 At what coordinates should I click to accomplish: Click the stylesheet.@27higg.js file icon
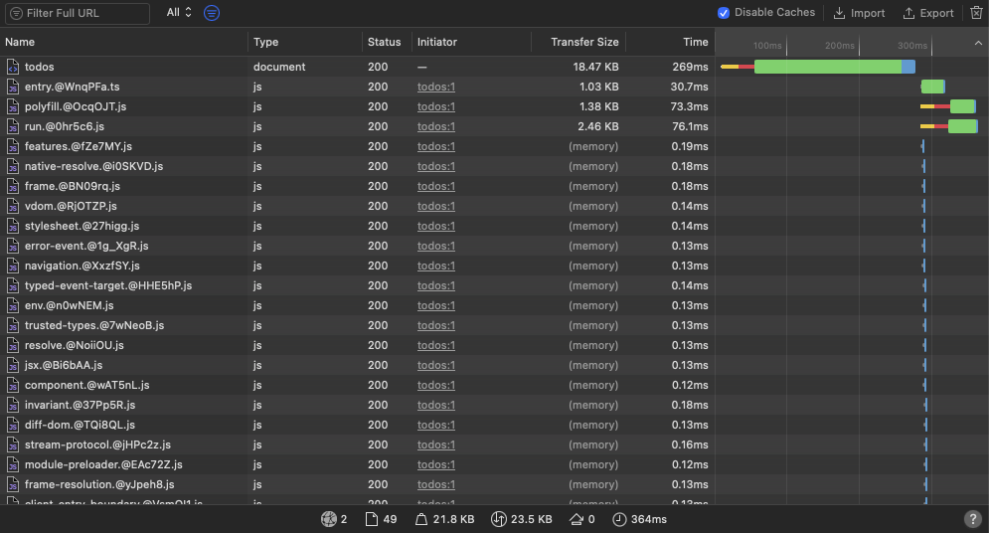pyautogui.click(x=13, y=226)
